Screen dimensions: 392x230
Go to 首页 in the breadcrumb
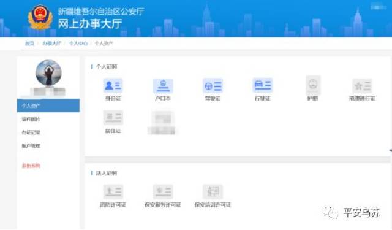point(29,44)
